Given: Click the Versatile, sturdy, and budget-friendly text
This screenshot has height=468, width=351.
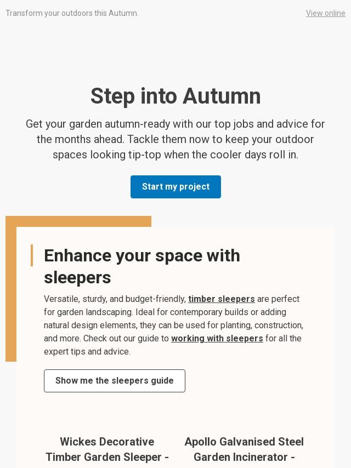Looking at the screenshot, I should [115, 299].
